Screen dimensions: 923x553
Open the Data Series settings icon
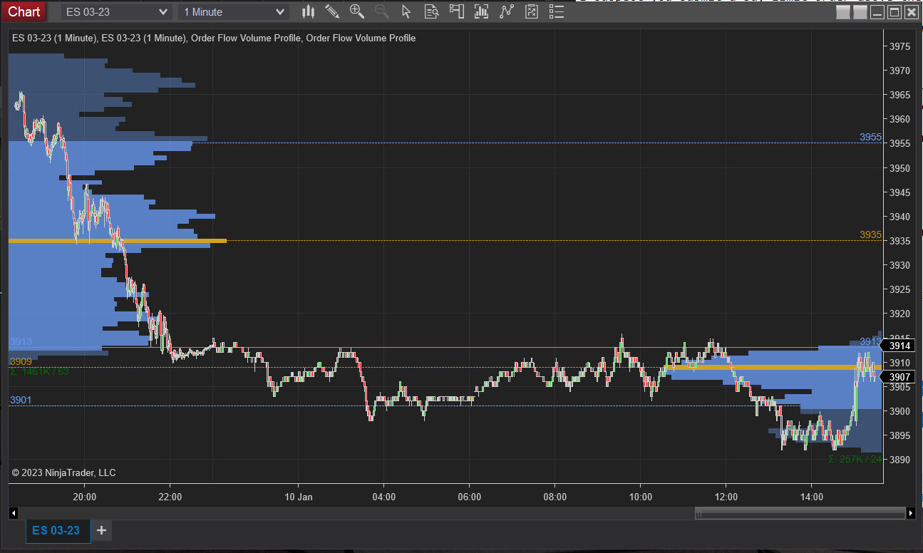pos(482,11)
